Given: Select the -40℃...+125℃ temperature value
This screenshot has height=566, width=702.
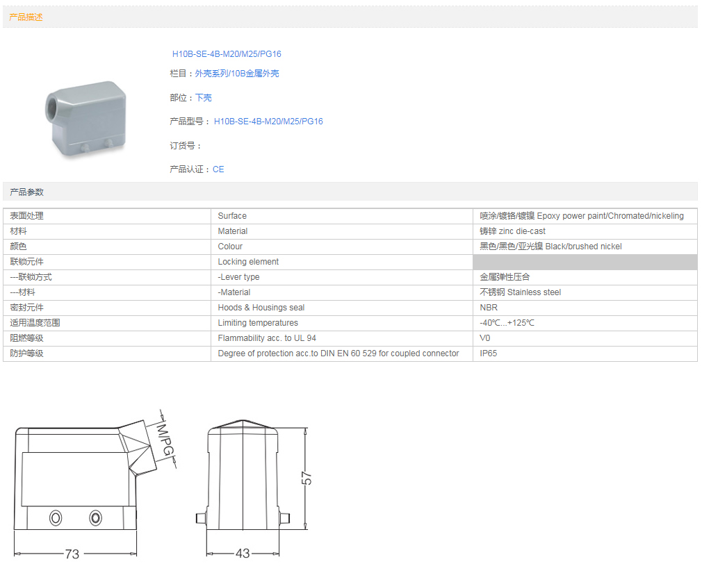Looking at the screenshot, I should pos(507,323).
